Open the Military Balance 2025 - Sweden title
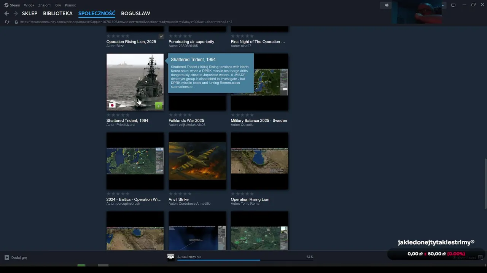The height and width of the screenshot is (273, 487). (x=259, y=121)
